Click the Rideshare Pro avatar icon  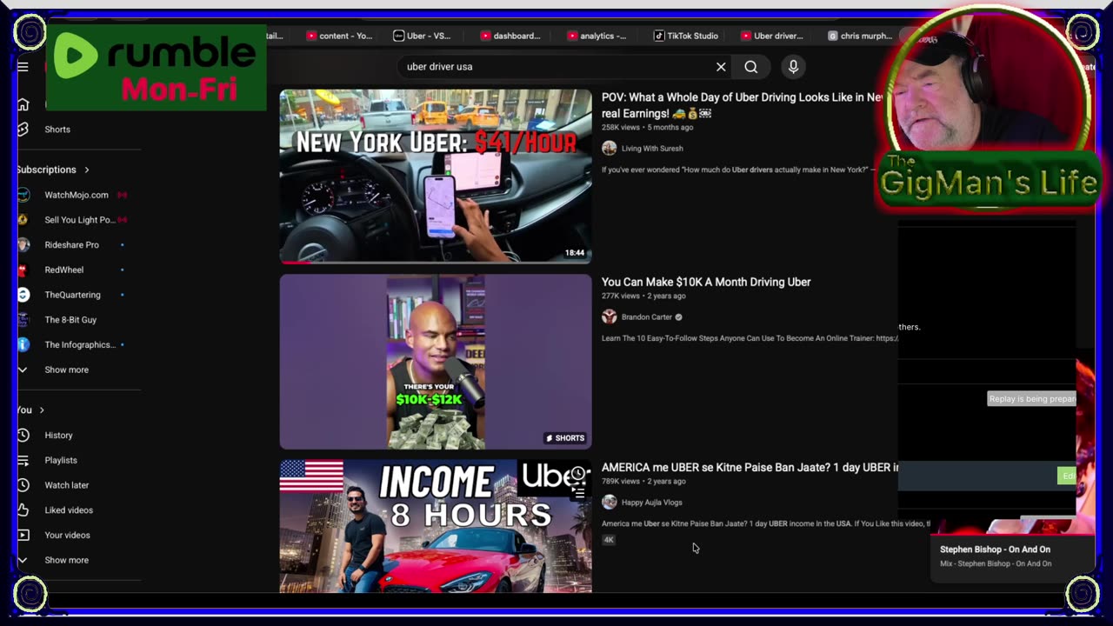coord(23,245)
